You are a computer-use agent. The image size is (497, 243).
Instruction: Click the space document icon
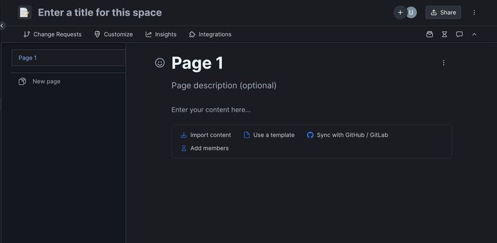click(24, 13)
